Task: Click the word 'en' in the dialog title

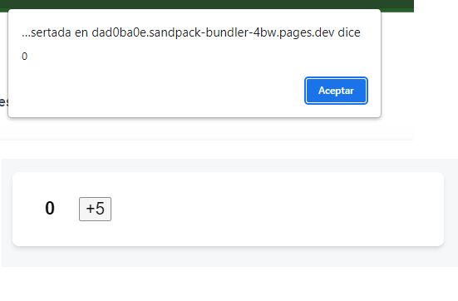Action: [x=81, y=32]
